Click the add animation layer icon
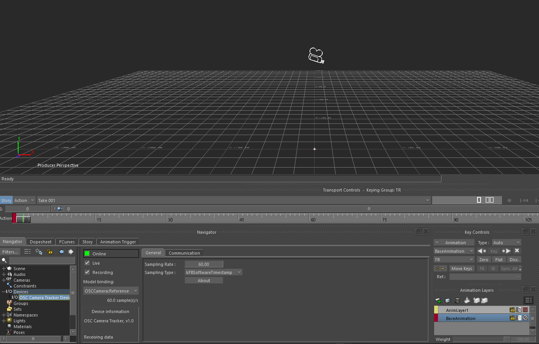This screenshot has width=539, height=344. (x=438, y=300)
